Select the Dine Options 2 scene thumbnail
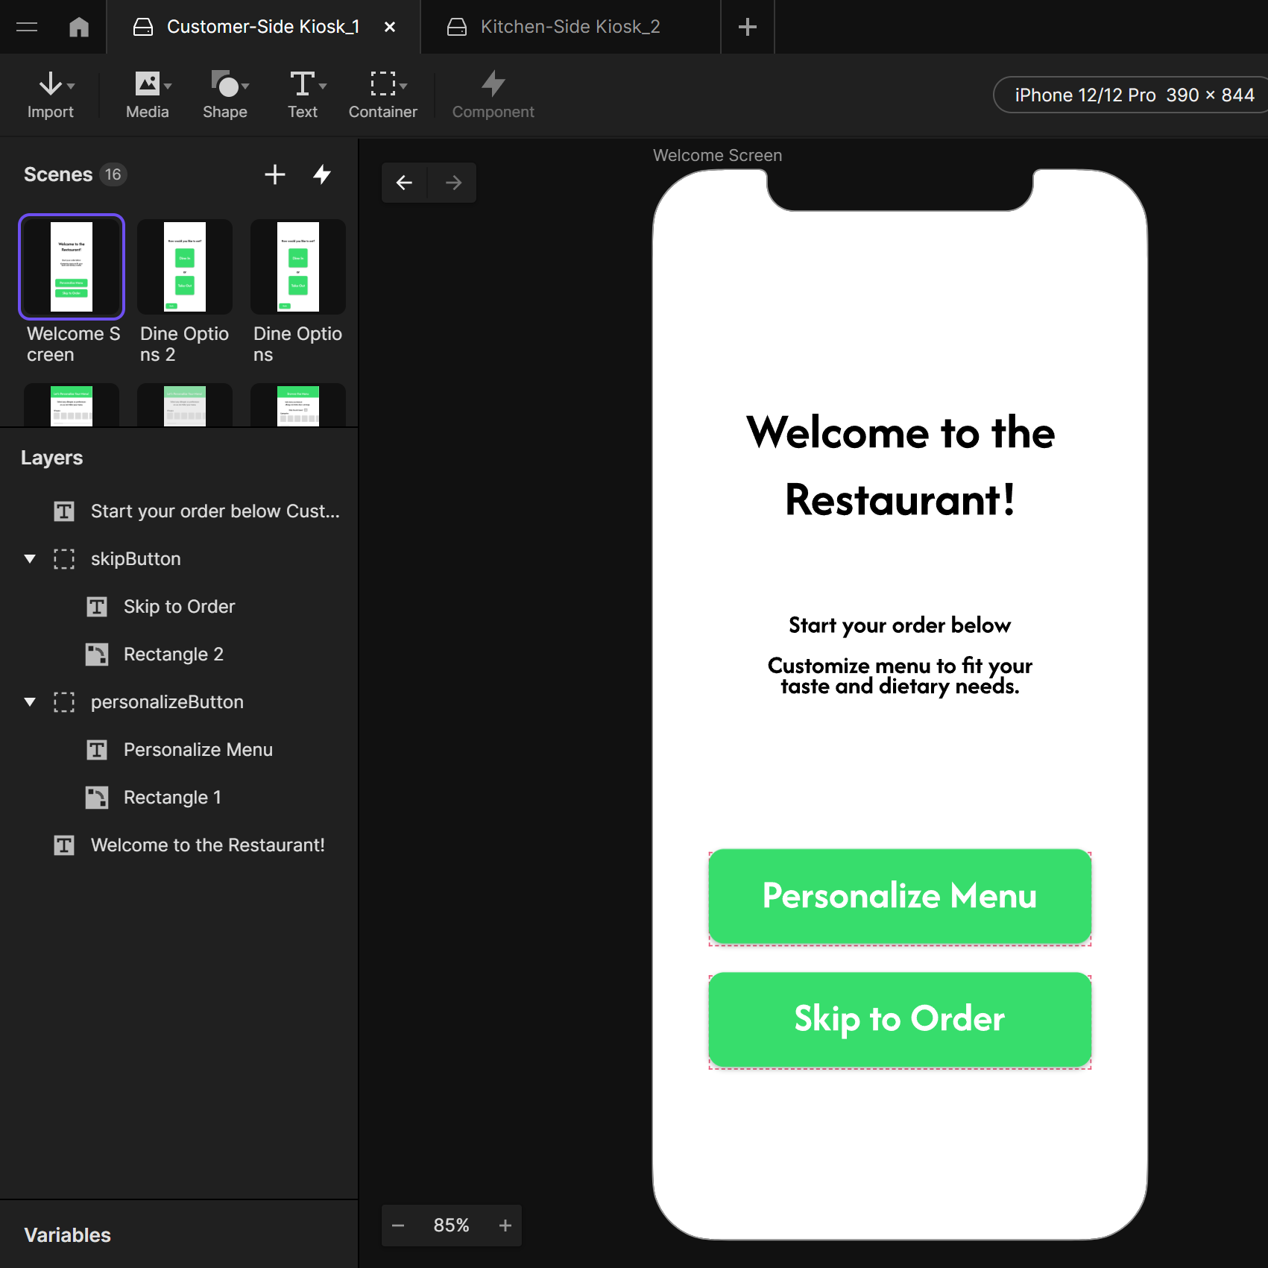1268x1268 pixels. pyautogui.click(x=184, y=266)
